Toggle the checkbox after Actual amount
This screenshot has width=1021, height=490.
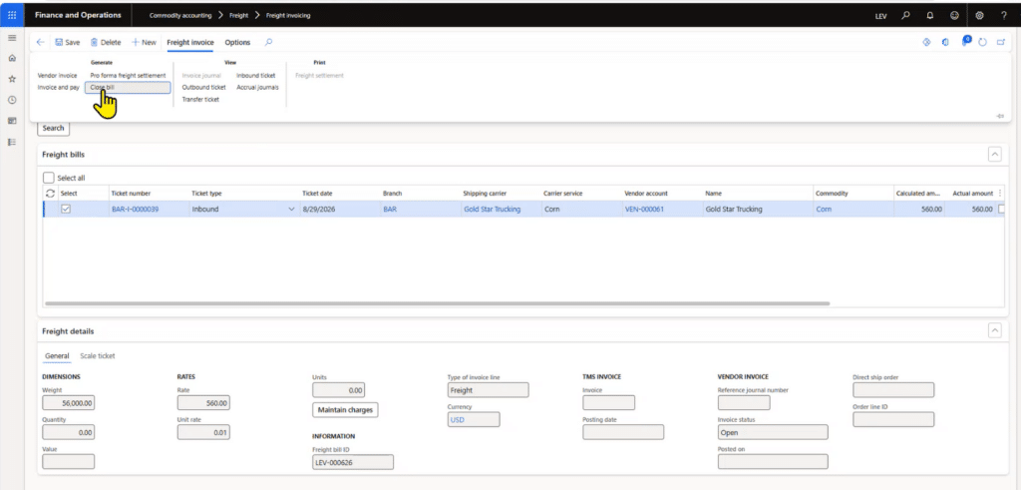tap(1001, 210)
